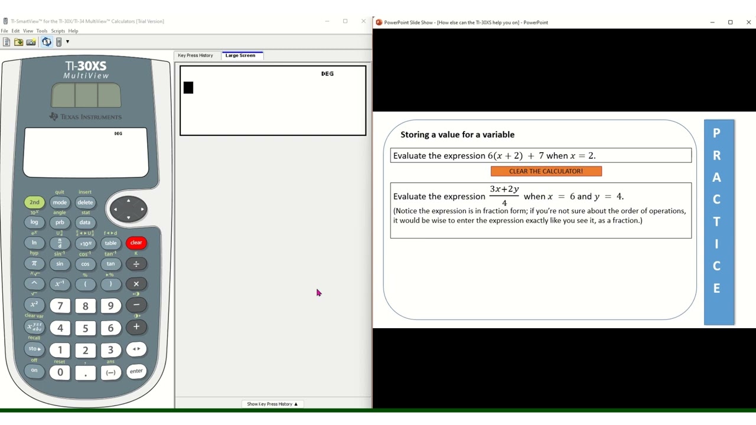The height and width of the screenshot is (425, 756).
Task: Click the log calculator key
Action: [34, 223]
